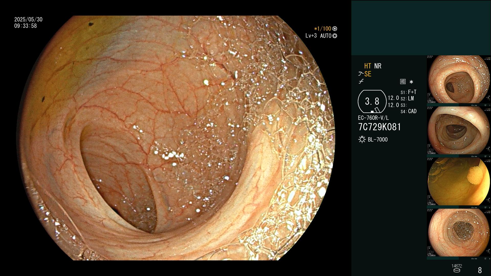The height and width of the screenshot is (276, 491).
Task: Open the fourth thumbnail with bubbly center
Action: tap(459, 233)
